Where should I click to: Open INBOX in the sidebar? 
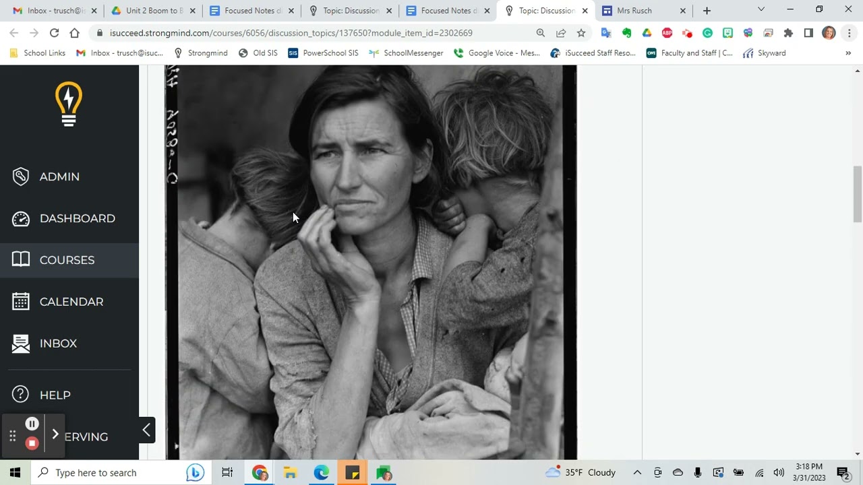[x=44, y=344]
